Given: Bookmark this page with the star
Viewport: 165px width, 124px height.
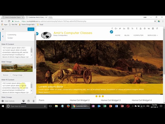Looking at the screenshot, I should pyautogui.click(x=155, y=21).
